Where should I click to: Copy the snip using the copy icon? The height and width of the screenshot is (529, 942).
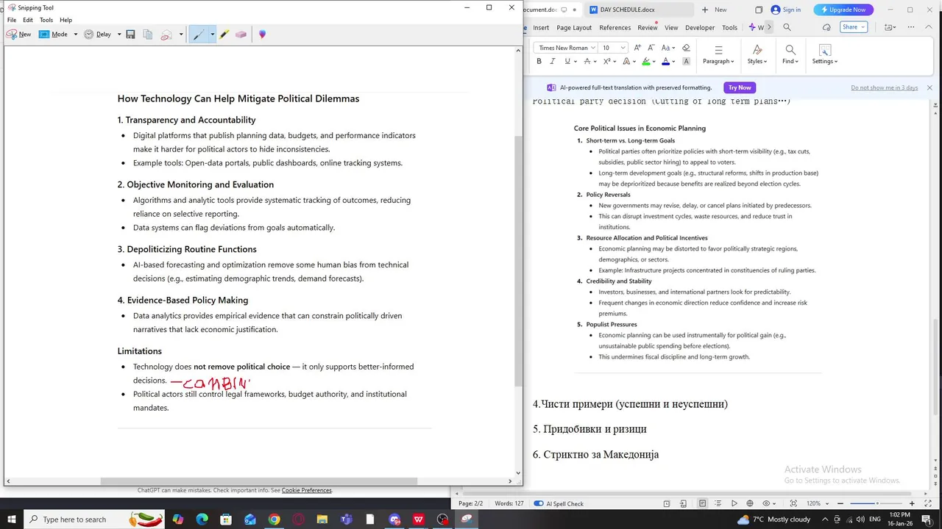[148, 34]
